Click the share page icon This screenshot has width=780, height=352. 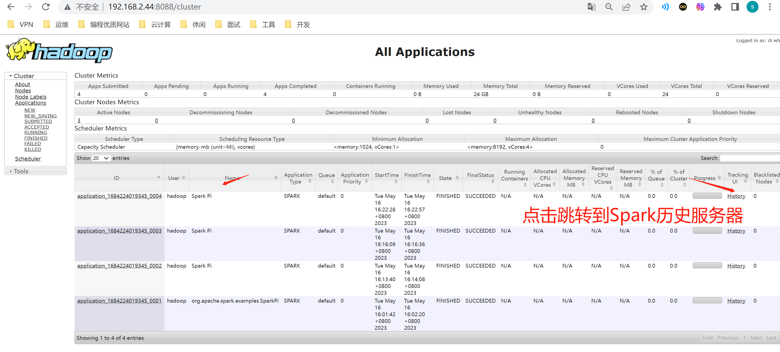(626, 7)
